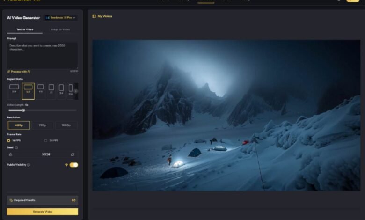Image resolution: width=365 pixels, height=220 pixels.
Task: Click the Video Length slider handle
Action: tap(24, 110)
